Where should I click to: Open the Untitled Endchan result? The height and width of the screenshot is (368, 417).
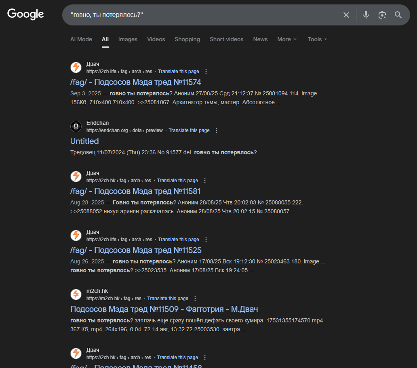pyautogui.click(x=84, y=141)
